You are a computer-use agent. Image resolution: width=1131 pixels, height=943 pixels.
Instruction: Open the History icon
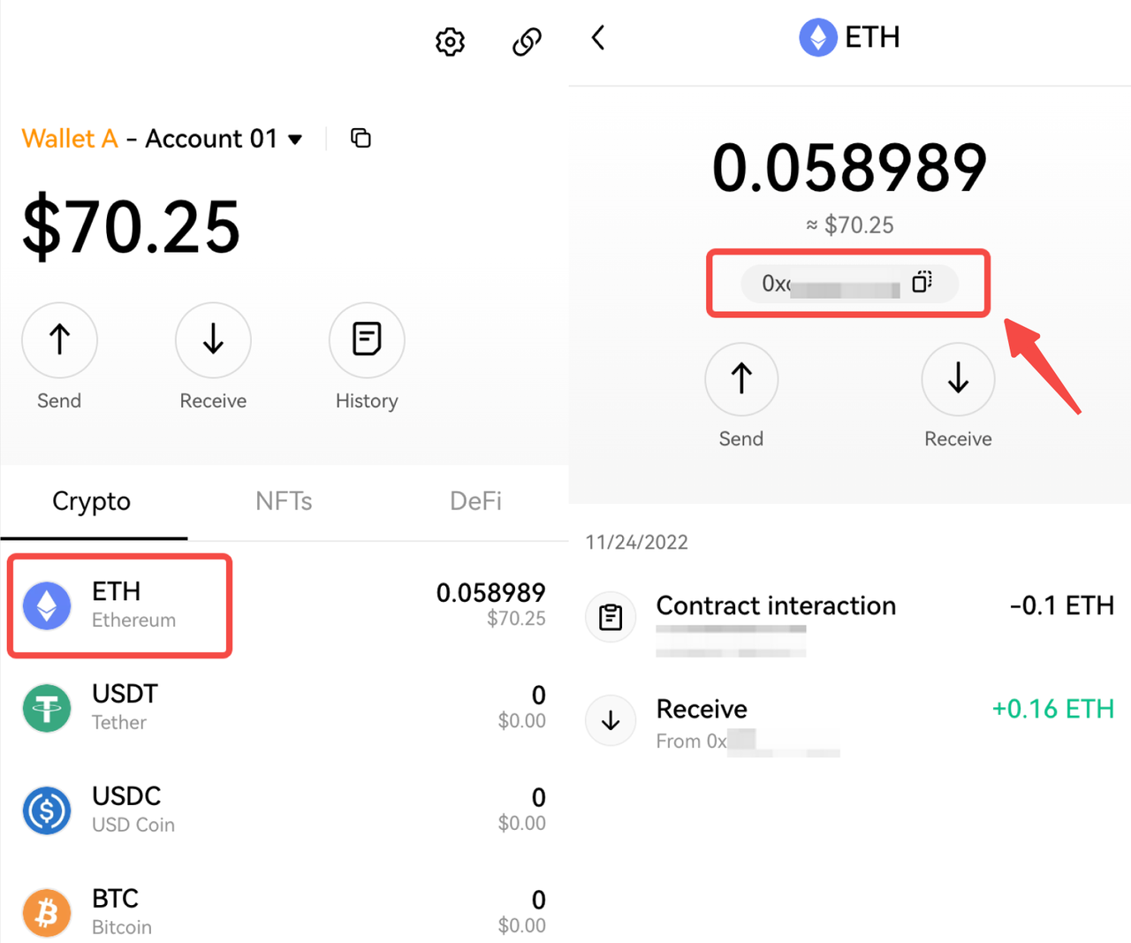pyautogui.click(x=367, y=340)
